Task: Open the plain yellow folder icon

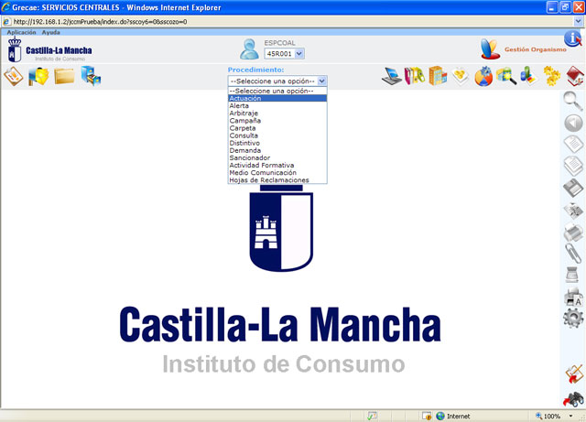Action: click(x=64, y=76)
